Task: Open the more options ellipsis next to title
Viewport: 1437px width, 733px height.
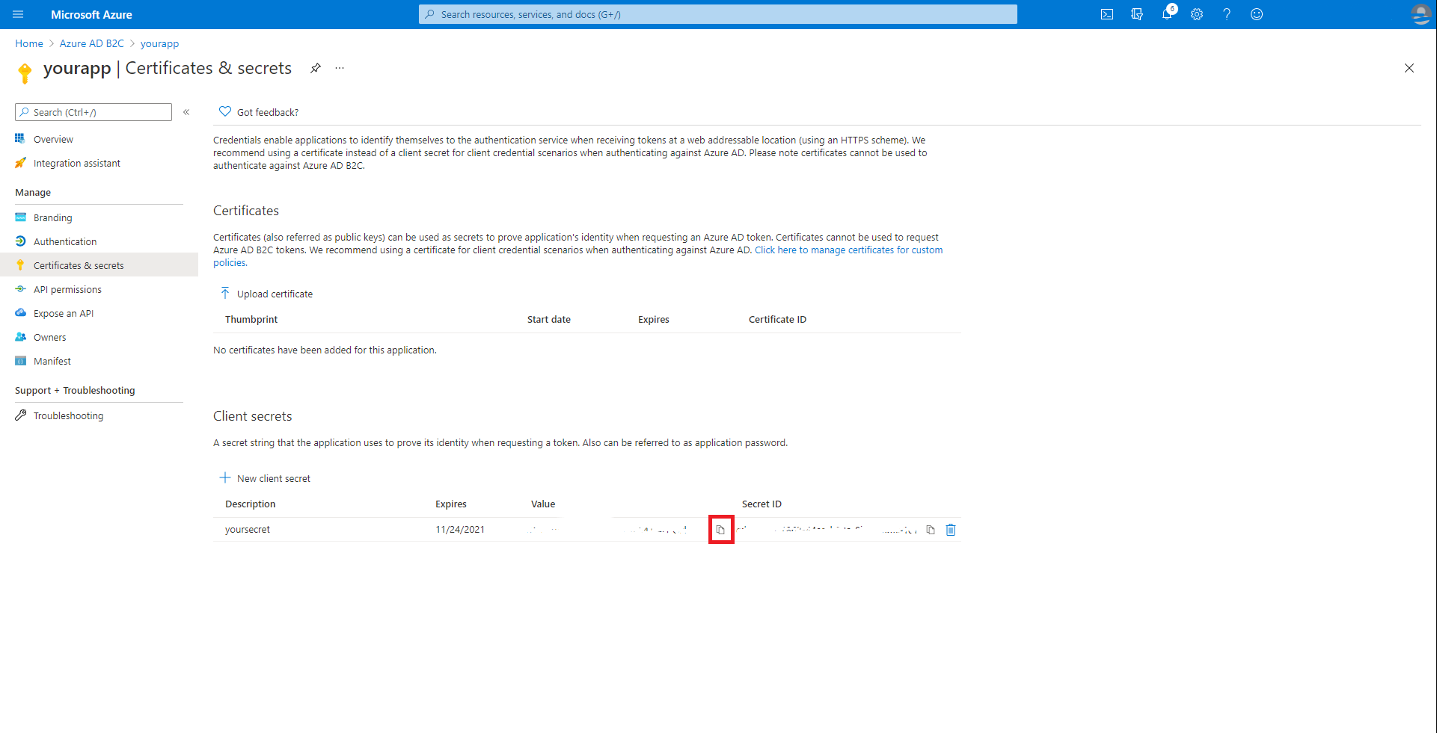Action: [x=340, y=68]
